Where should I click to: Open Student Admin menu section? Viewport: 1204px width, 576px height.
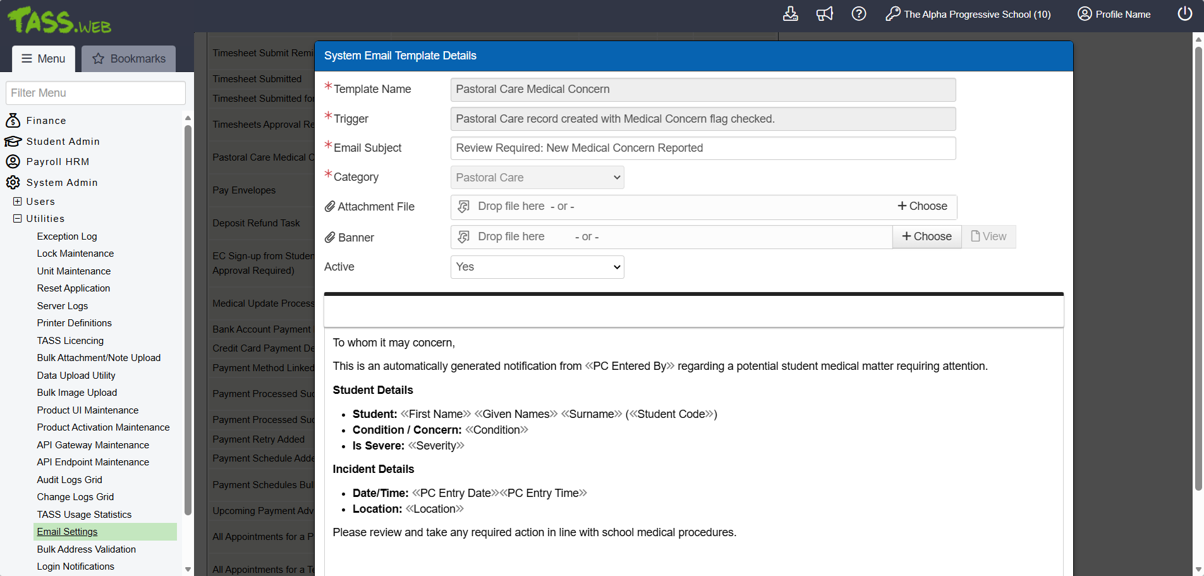pos(63,142)
